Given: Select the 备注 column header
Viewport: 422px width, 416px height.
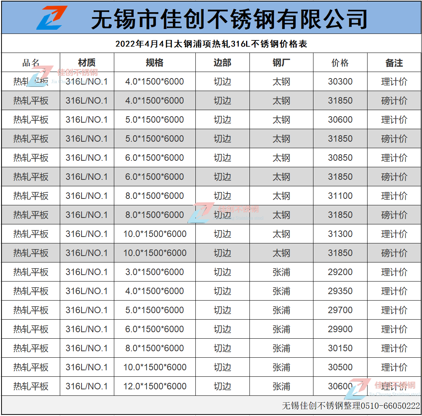Looking at the screenshot, I should (394, 63).
